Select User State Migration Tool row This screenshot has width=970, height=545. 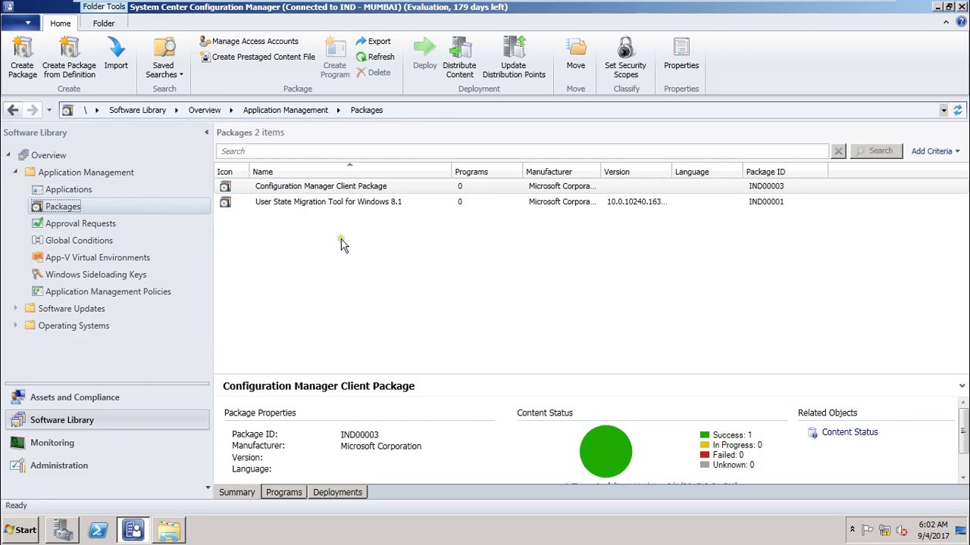click(x=591, y=202)
